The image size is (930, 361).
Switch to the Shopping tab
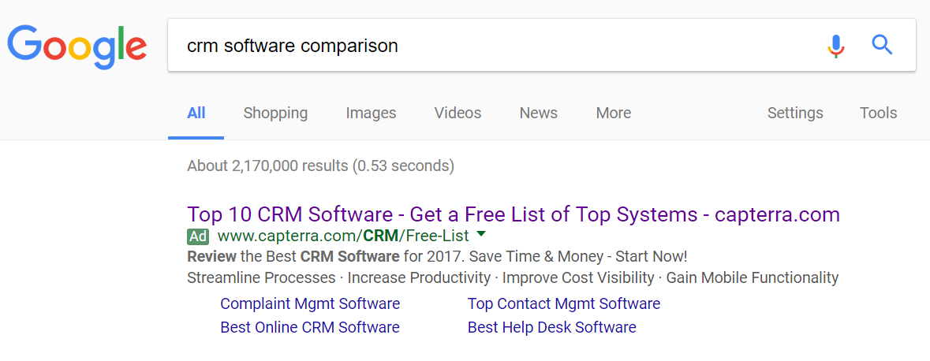point(275,113)
